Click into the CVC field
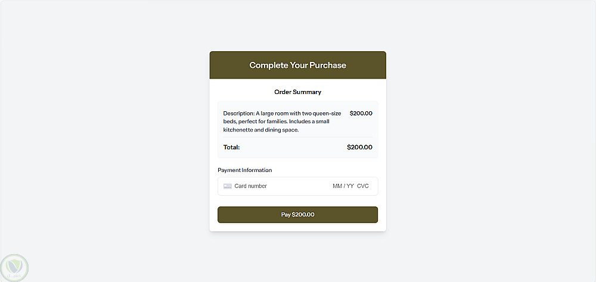 tap(363, 186)
